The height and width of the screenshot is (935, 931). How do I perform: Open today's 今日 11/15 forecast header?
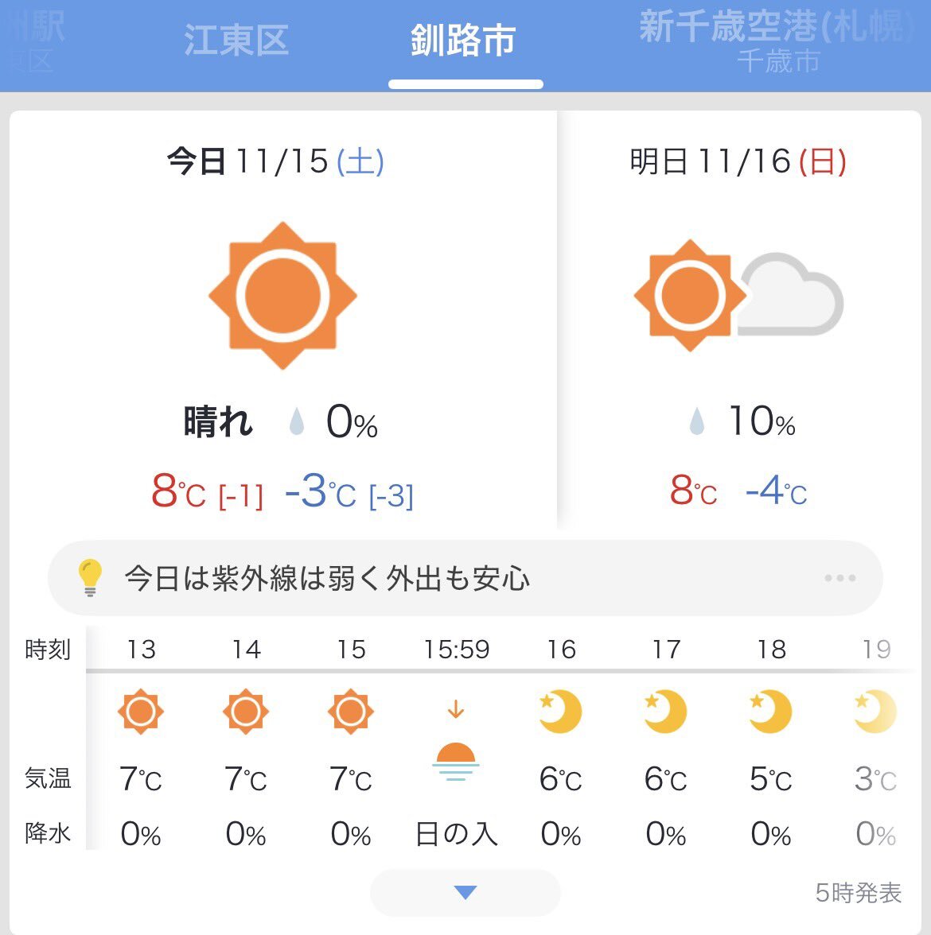275,161
